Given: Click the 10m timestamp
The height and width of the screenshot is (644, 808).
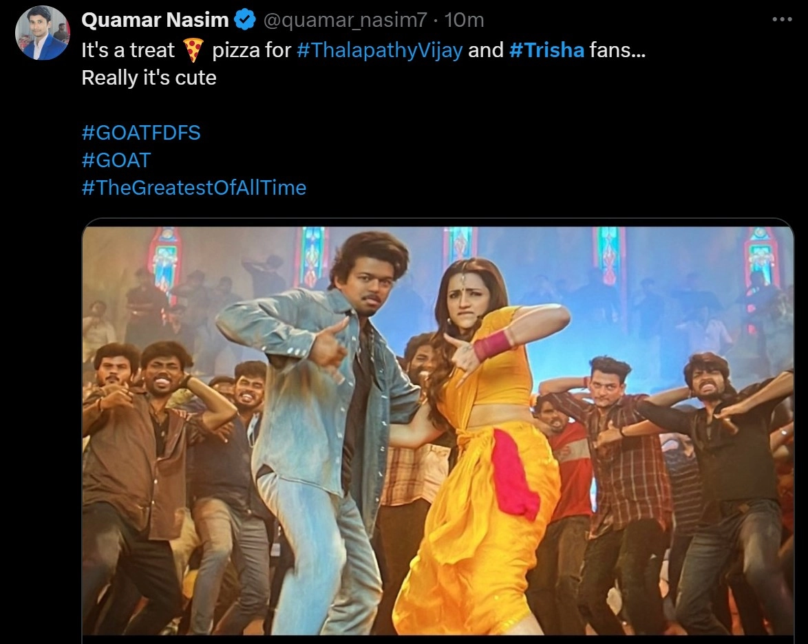Looking at the screenshot, I should pos(464,20).
